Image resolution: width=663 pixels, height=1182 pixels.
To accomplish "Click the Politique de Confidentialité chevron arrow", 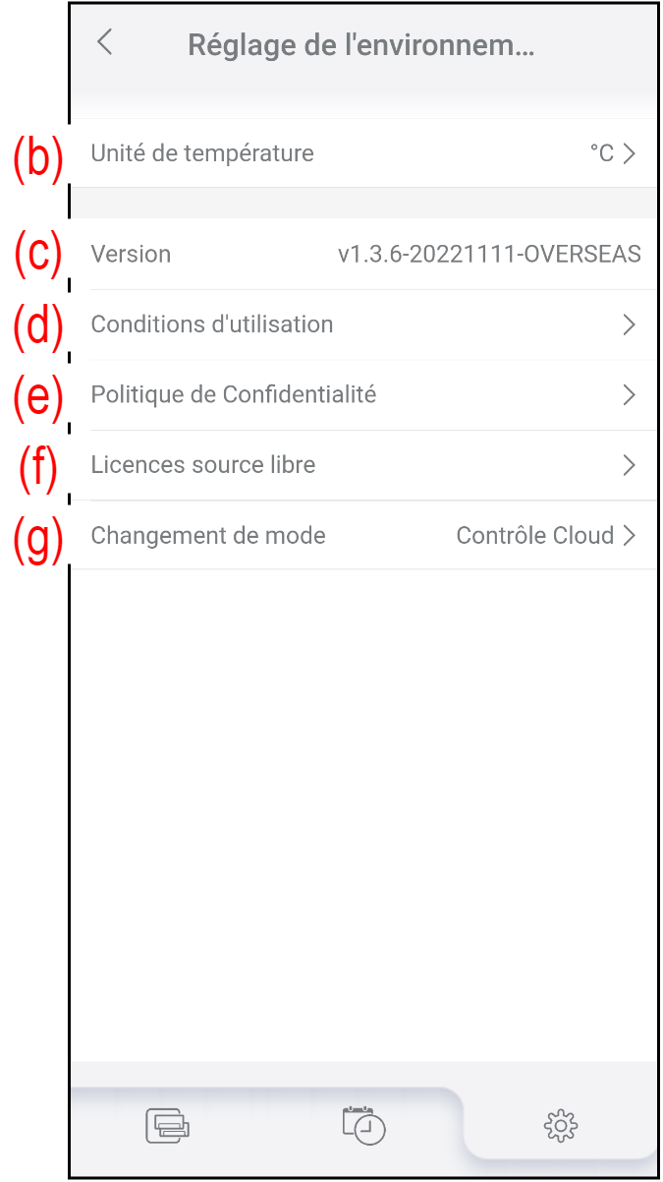I will pyautogui.click(x=630, y=395).
